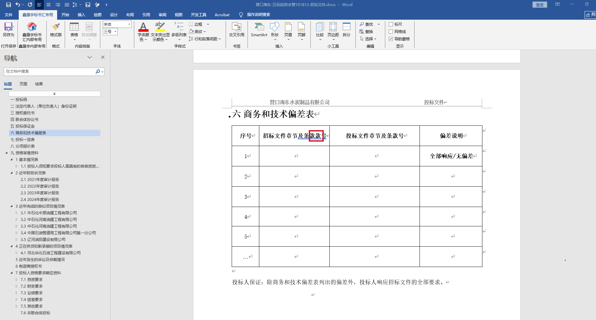The height and width of the screenshot is (320, 596).
Task: Open the customize quick access toolbar dropdown
Action: [106, 5]
